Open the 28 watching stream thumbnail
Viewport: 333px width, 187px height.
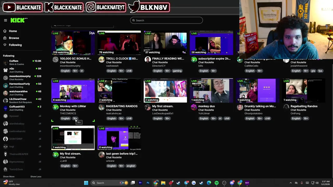[211, 43]
